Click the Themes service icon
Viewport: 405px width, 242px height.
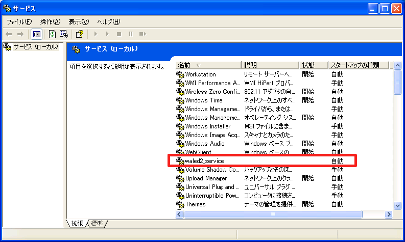180,204
